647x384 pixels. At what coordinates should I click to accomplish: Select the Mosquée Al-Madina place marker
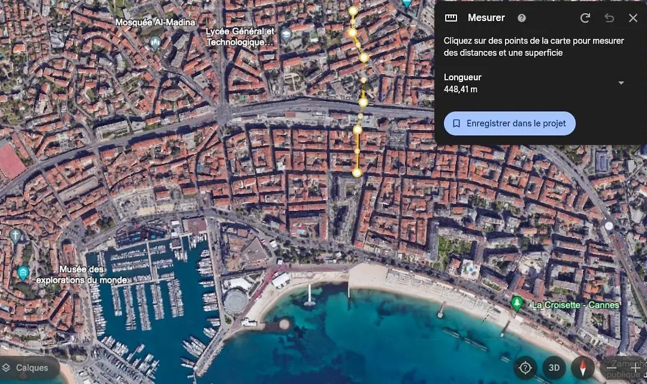155,42
